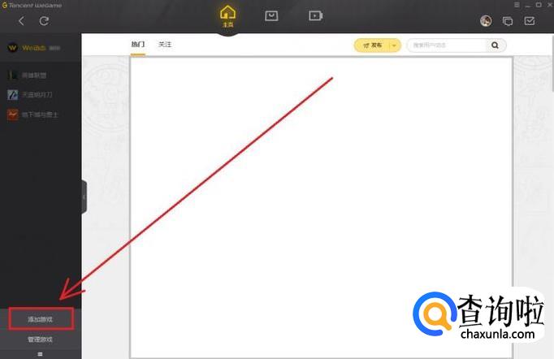Open the Home tab house icon
554x359 pixels.
(x=227, y=16)
